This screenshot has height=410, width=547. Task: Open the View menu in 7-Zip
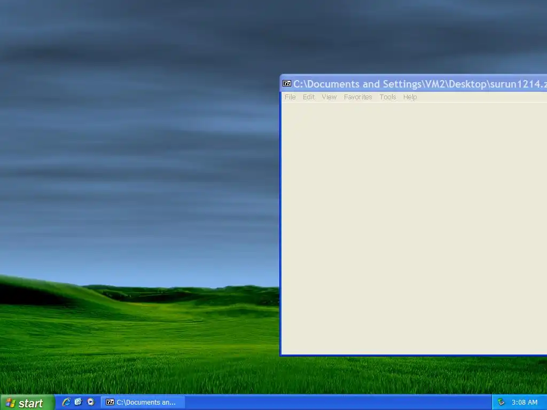coord(329,97)
